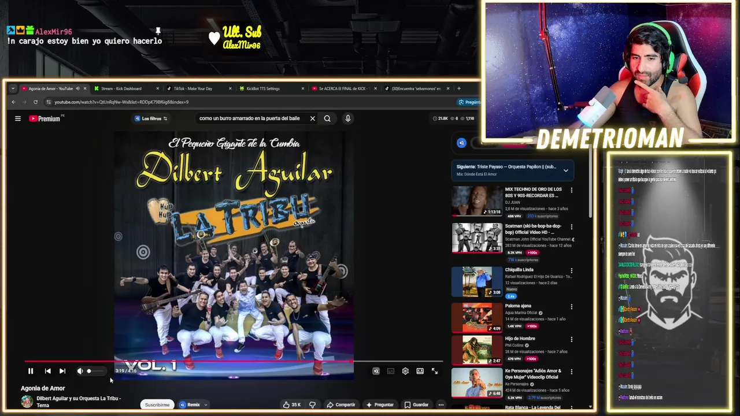Pause the playing video
Screen dimensions: 740x416
31,371
